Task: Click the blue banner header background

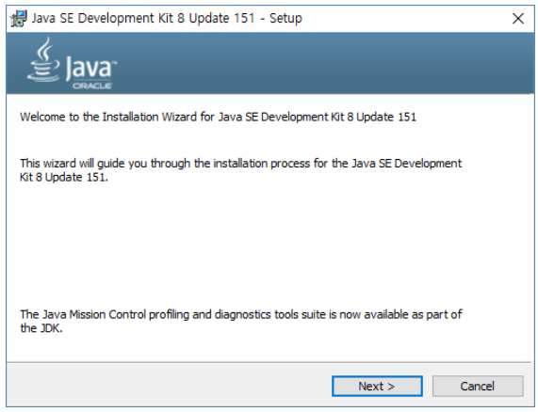Action: coord(309,63)
